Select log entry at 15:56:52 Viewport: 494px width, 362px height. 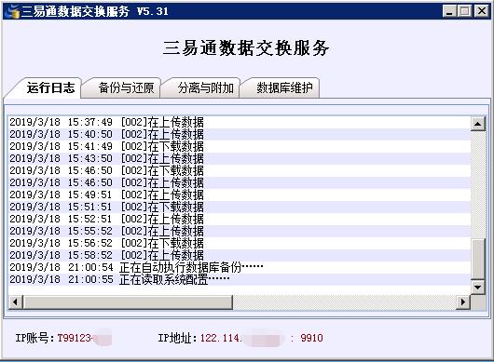coord(240,243)
